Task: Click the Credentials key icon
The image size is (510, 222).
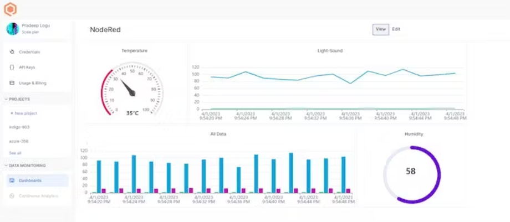Action: click(12, 51)
